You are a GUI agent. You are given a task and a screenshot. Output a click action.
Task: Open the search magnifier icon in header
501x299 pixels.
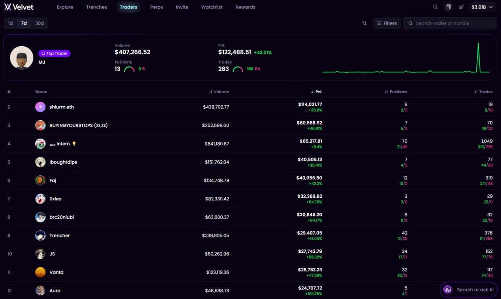point(435,7)
